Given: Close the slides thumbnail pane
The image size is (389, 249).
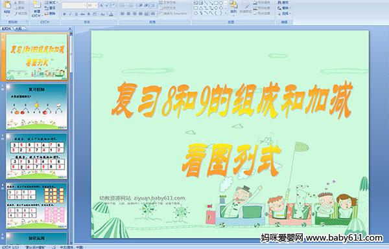Looking at the screenshot, I should [x=70, y=28].
